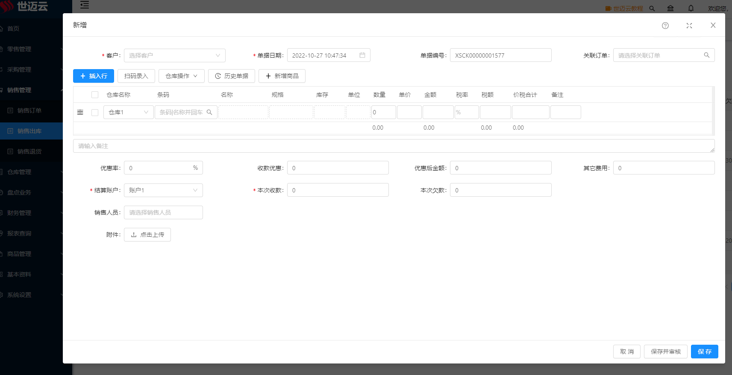The image size is (732, 375).
Task: Open notifications bell icon in the header
Action: coord(691,8)
